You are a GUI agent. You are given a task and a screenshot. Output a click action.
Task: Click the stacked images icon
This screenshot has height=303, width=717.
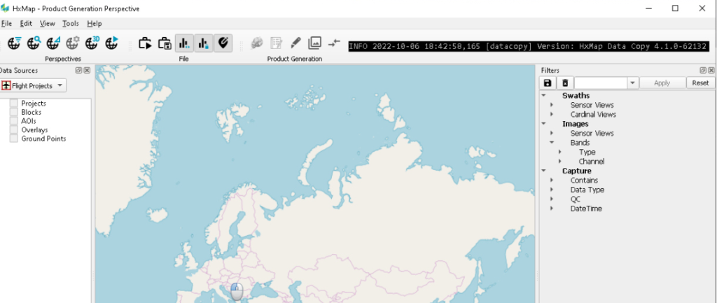[314, 43]
